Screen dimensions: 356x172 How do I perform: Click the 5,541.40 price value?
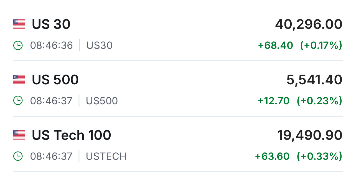click(314, 80)
